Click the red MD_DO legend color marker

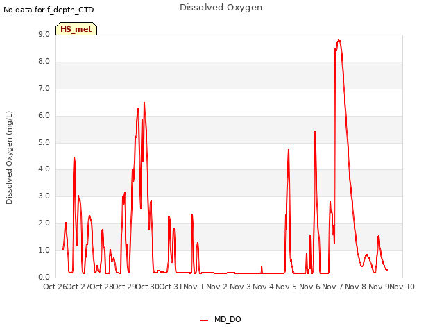[204, 321]
